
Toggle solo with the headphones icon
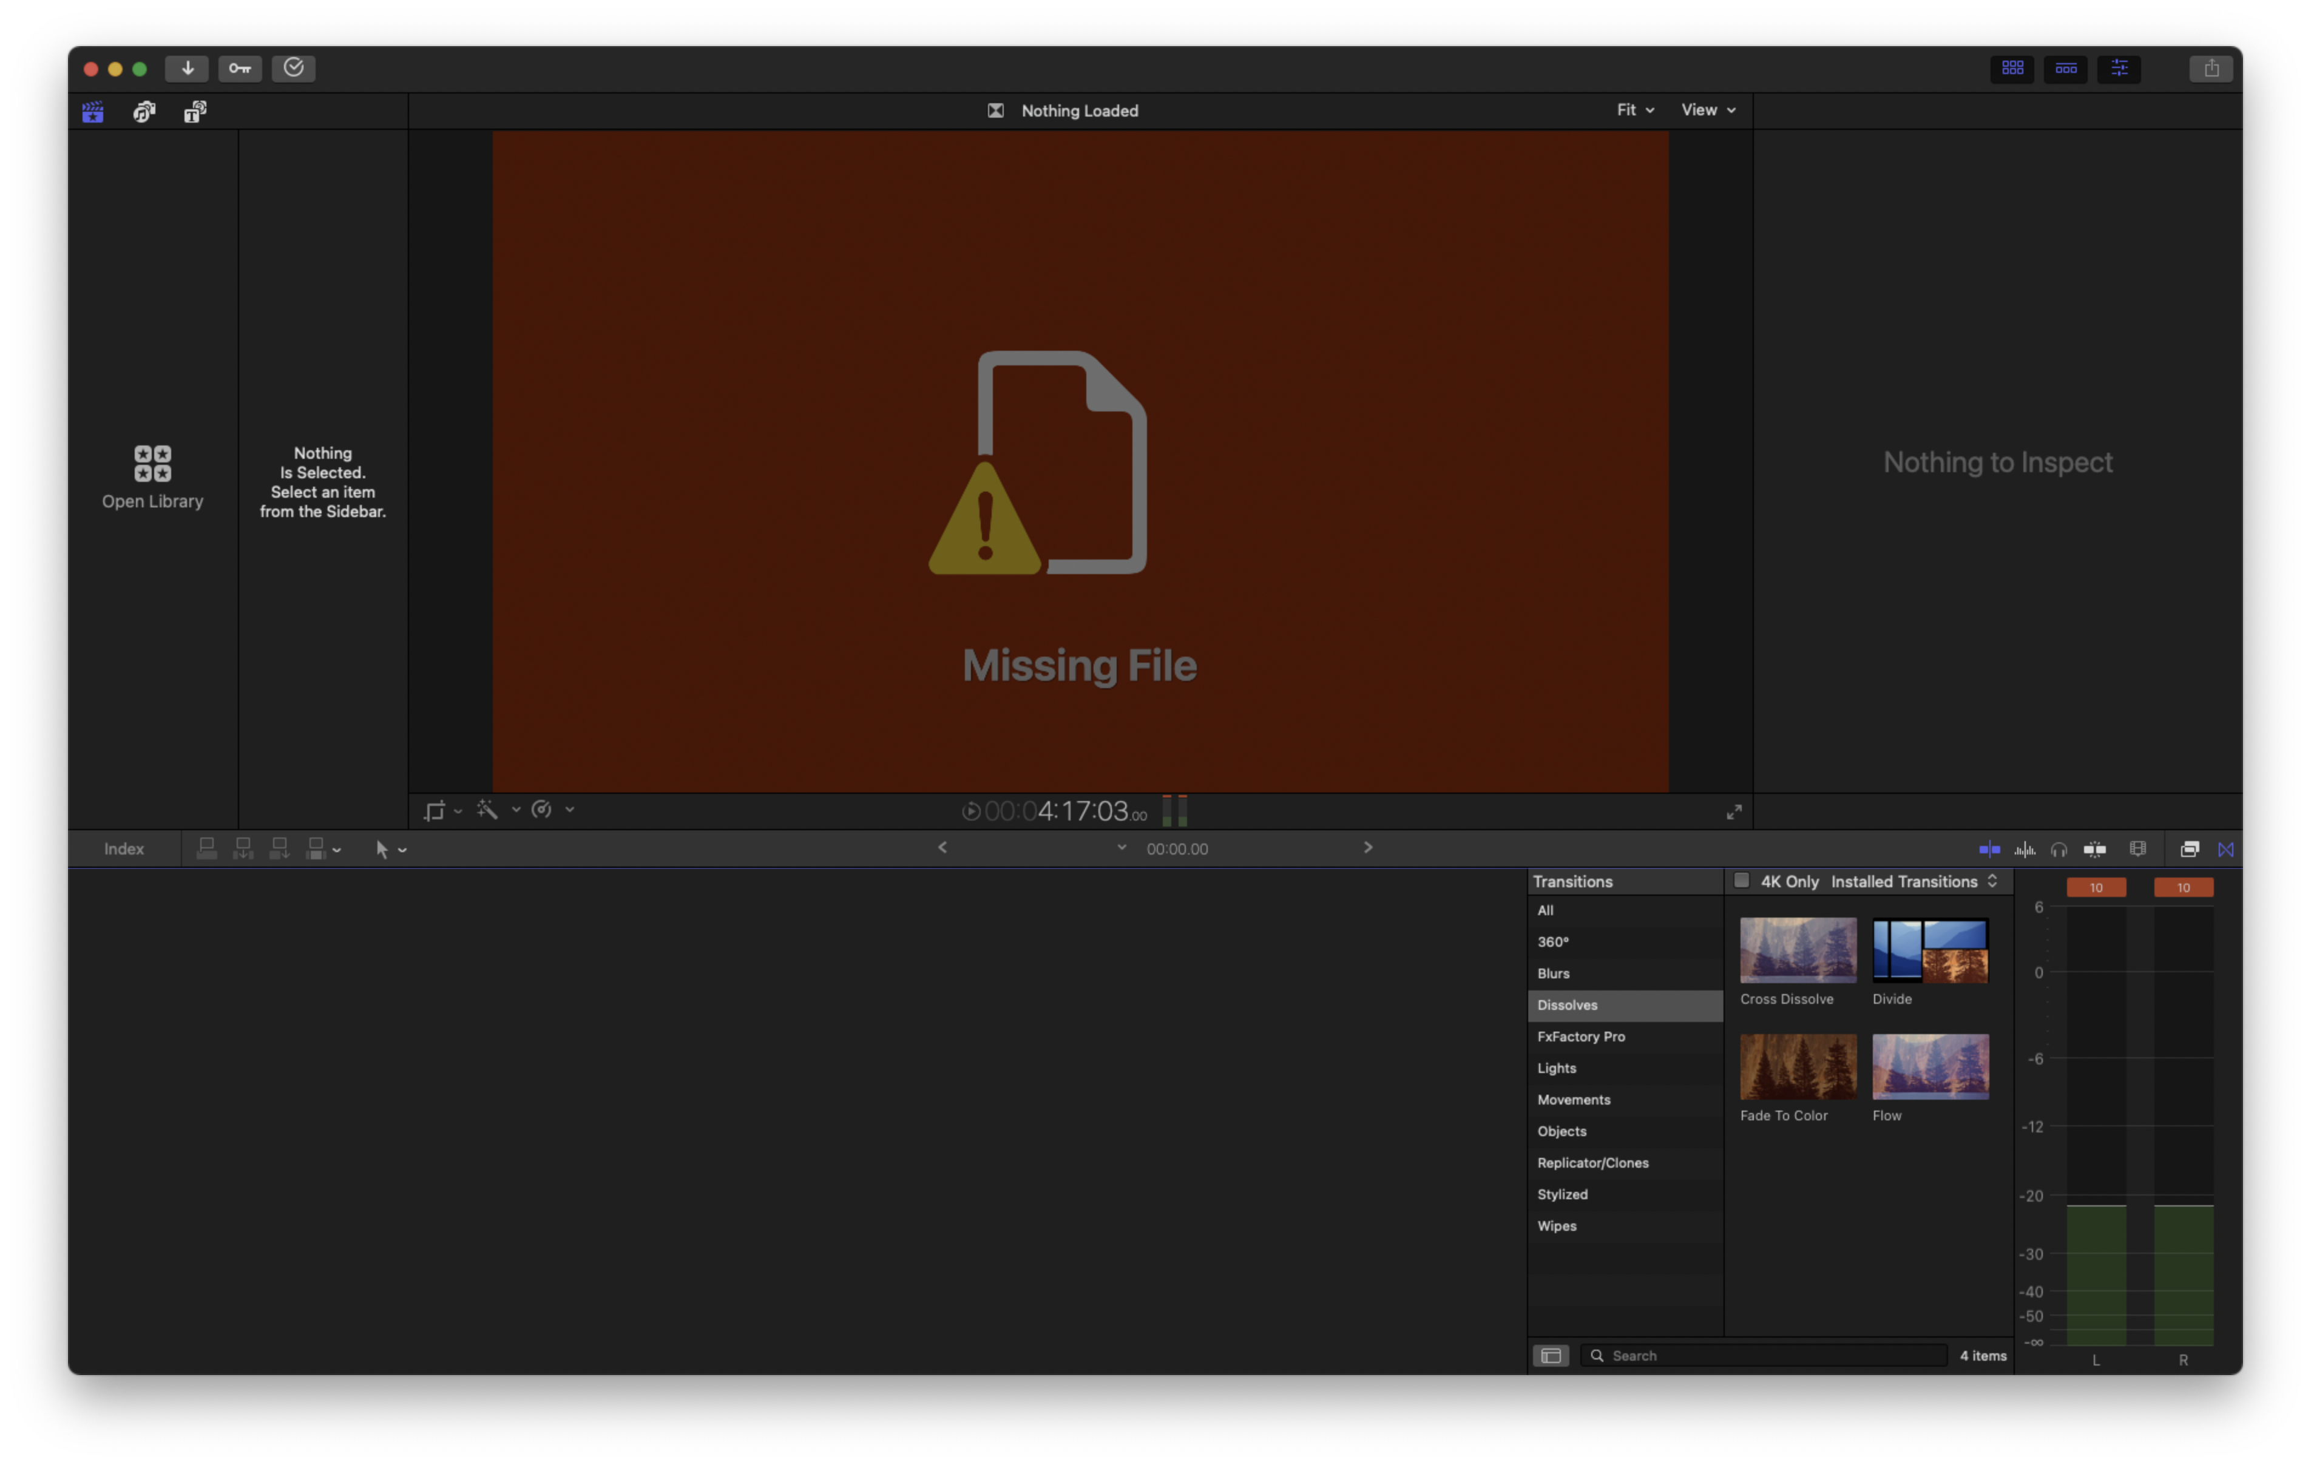[2059, 848]
